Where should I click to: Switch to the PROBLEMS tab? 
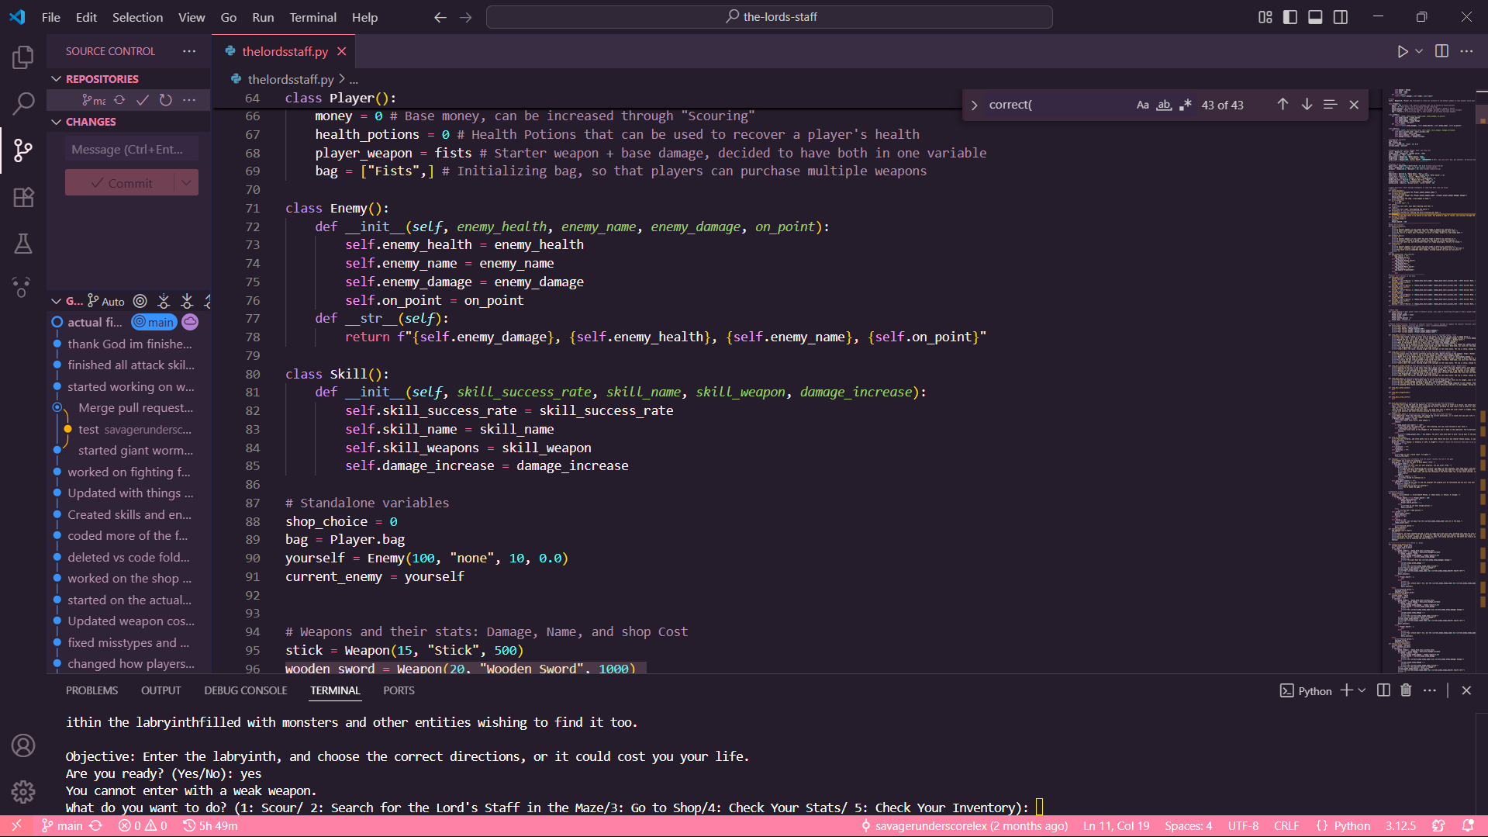(x=91, y=690)
